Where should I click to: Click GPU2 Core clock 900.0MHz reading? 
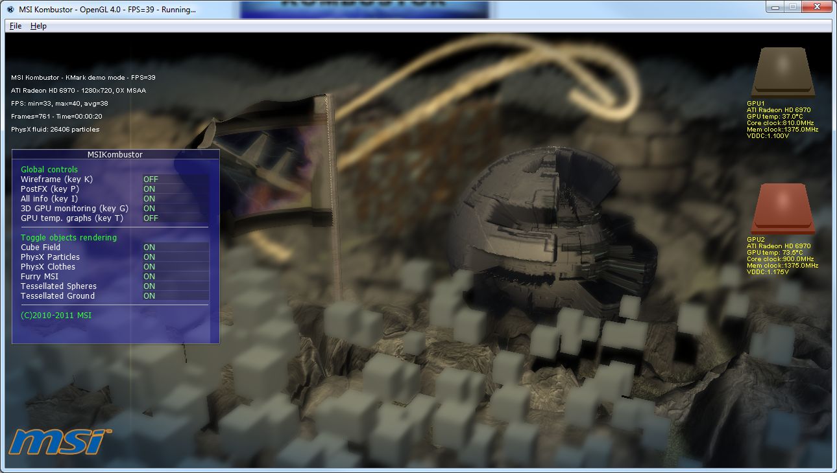tap(781, 259)
